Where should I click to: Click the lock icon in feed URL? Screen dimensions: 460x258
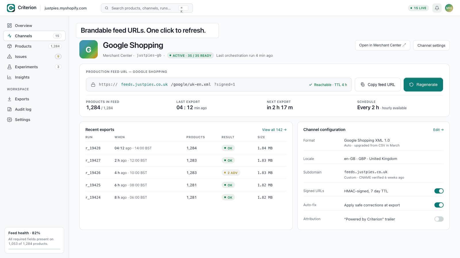pyautogui.click(x=93, y=85)
